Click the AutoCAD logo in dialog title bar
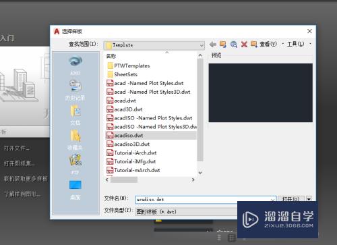The width and height of the screenshot is (337, 245). [x=57, y=31]
